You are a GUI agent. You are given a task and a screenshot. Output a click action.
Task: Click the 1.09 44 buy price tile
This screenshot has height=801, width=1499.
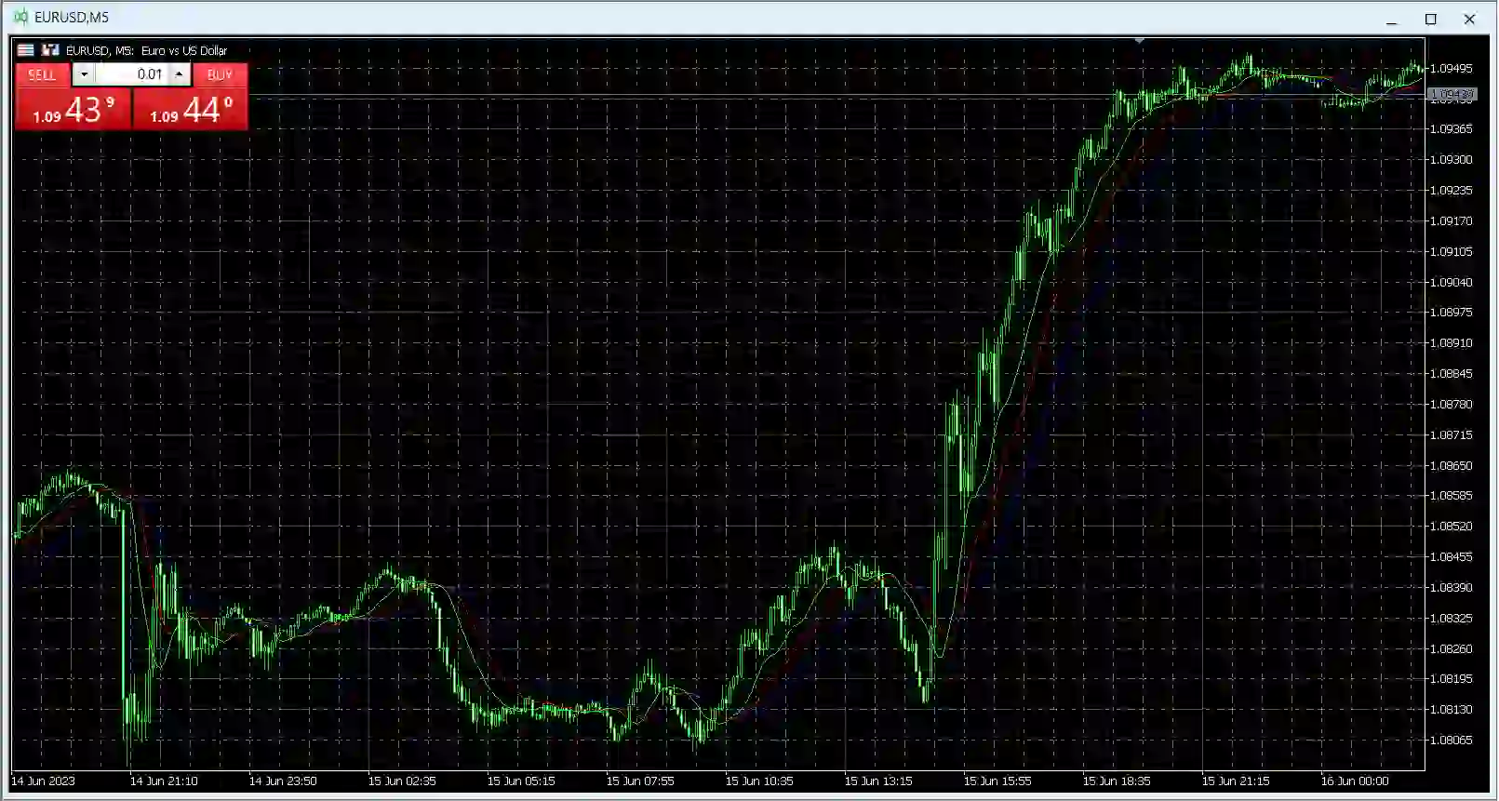coord(191,110)
